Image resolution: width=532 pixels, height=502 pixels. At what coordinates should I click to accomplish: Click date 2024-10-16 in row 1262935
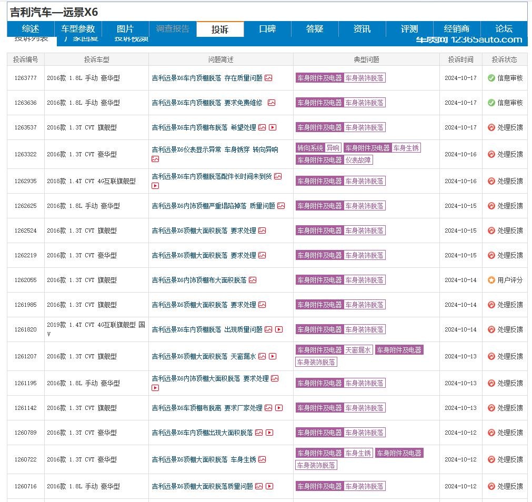pos(460,181)
